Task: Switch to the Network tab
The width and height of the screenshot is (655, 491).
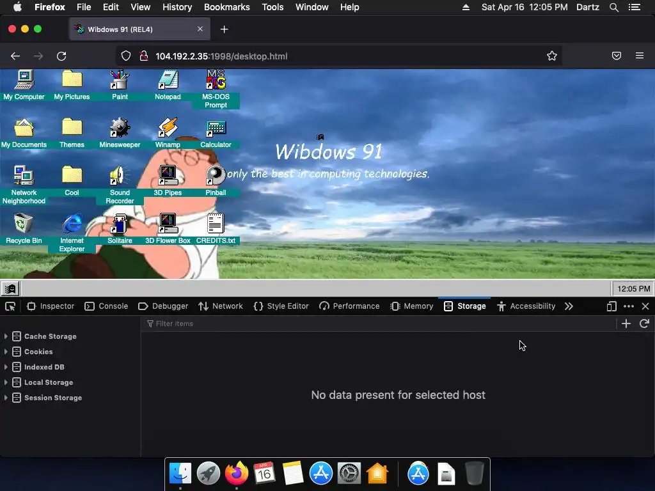Action: [x=221, y=306]
